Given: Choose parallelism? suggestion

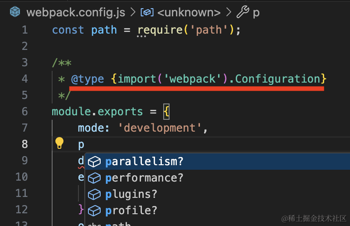Looking at the screenshot, I should [x=218, y=162].
